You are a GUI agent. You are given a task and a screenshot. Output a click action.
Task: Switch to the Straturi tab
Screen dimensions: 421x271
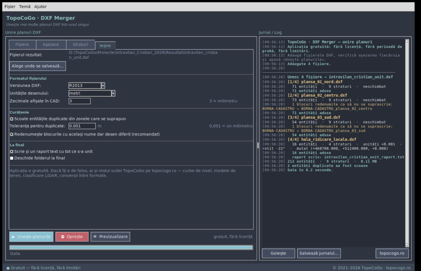click(80, 44)
